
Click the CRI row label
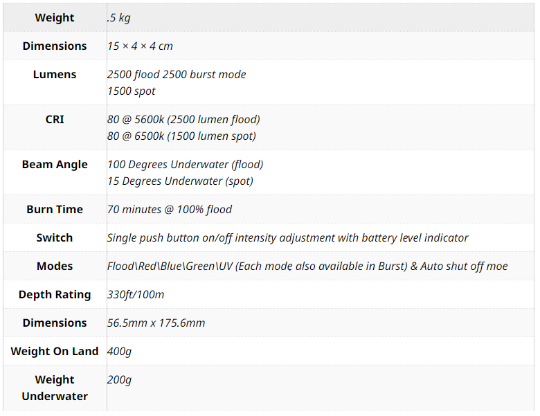(55, 120)
